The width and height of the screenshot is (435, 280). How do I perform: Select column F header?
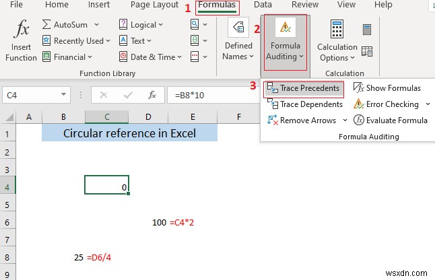click(239, 117)
